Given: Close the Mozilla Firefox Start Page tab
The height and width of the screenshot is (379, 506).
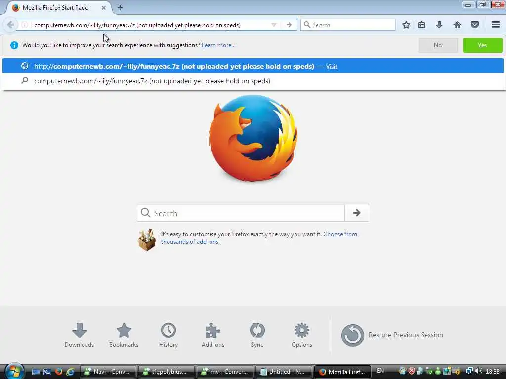Looking at the screenshot, I should (x=104, y=8).
